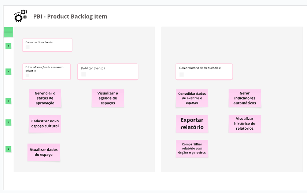Click the blank green block above the numbered tags
Screen dimensions: 307x193
[8, 32]
